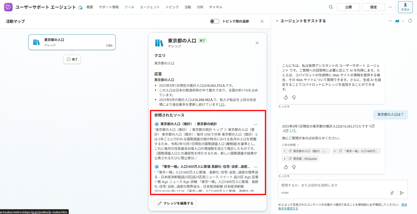Click the 完了 node on the map
Screen dimensions: 417x214
[72, 59]
